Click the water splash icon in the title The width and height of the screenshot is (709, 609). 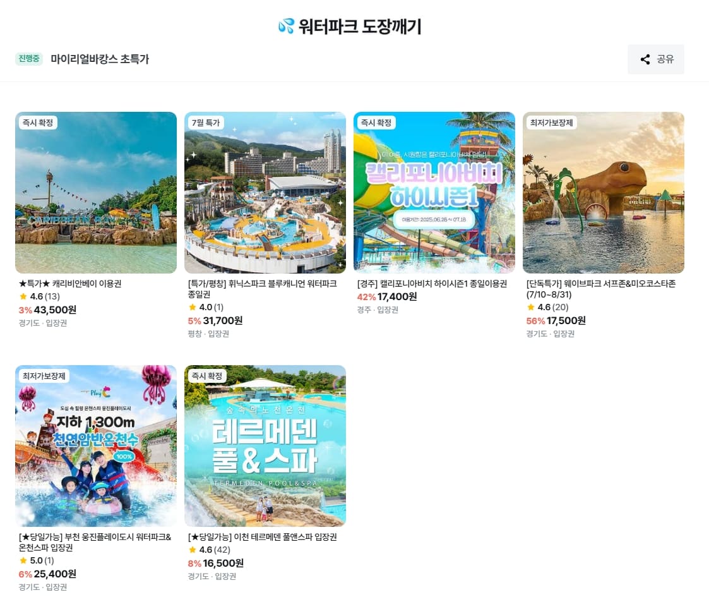click(x=286, y=27)
